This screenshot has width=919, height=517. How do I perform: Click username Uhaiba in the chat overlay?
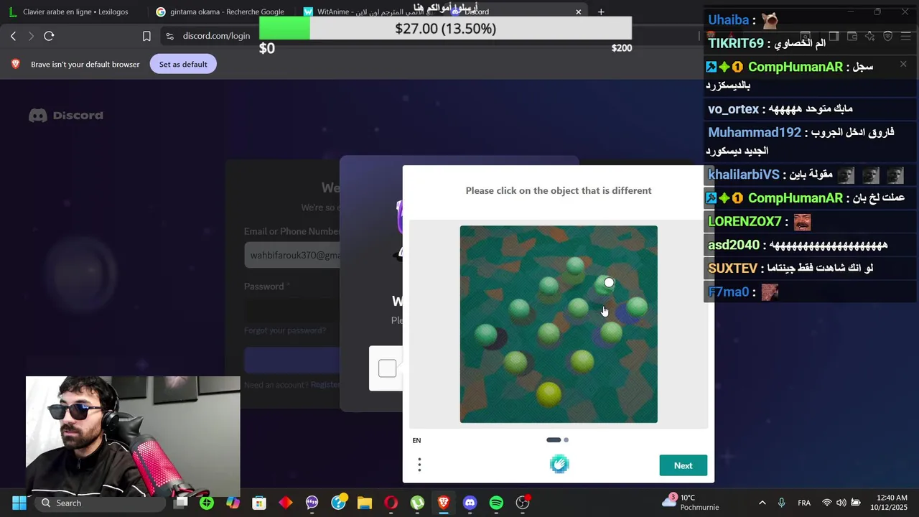coord(729,20)
